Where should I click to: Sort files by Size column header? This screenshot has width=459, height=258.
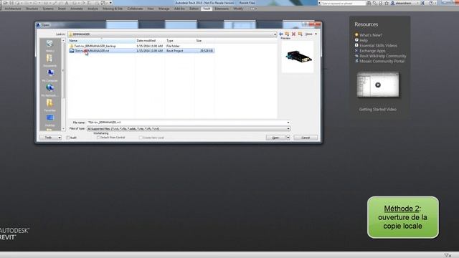pyautogui.click(x=205, y=41)
